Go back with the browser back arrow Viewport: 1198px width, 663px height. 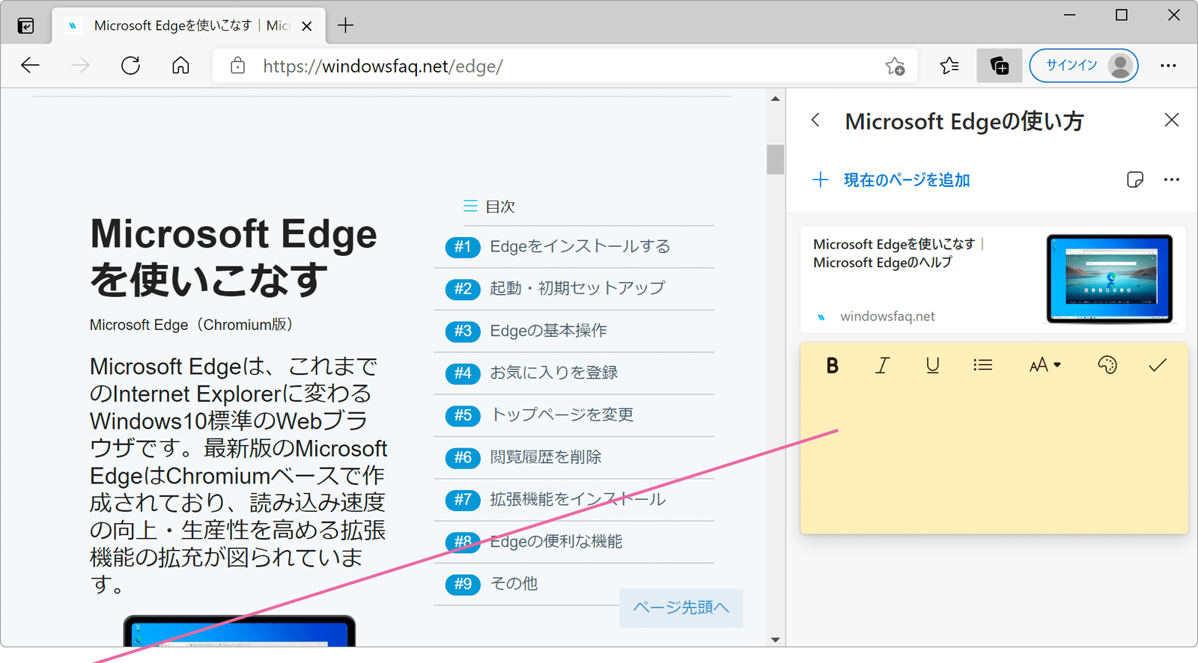pyautogui.click(x=31, y=66)
